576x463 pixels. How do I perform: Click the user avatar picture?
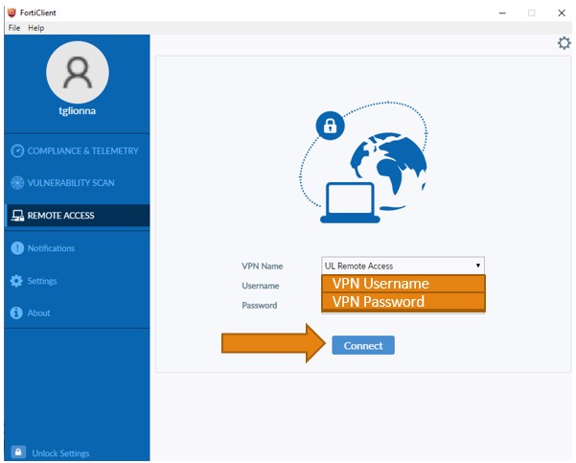78,73
